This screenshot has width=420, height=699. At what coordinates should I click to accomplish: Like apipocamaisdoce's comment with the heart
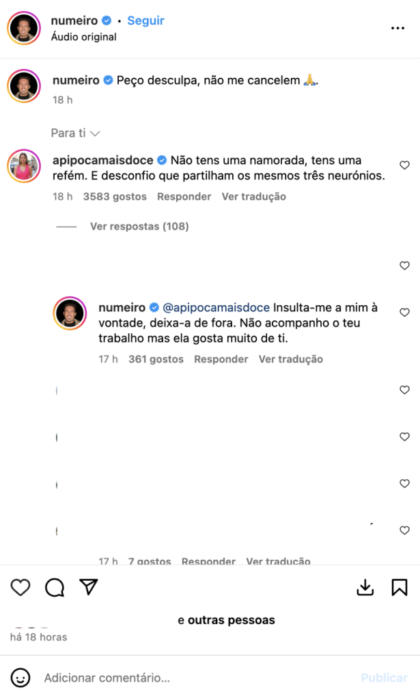(404, 165)
